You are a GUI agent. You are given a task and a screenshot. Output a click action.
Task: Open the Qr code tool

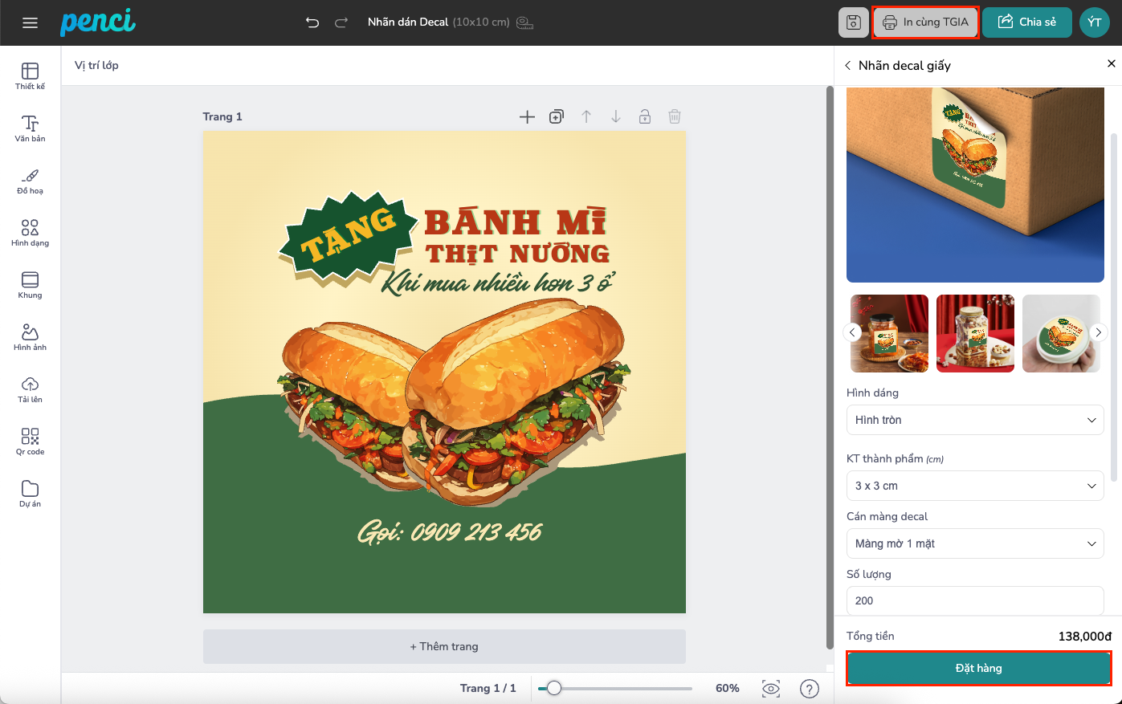click(30, 442)
